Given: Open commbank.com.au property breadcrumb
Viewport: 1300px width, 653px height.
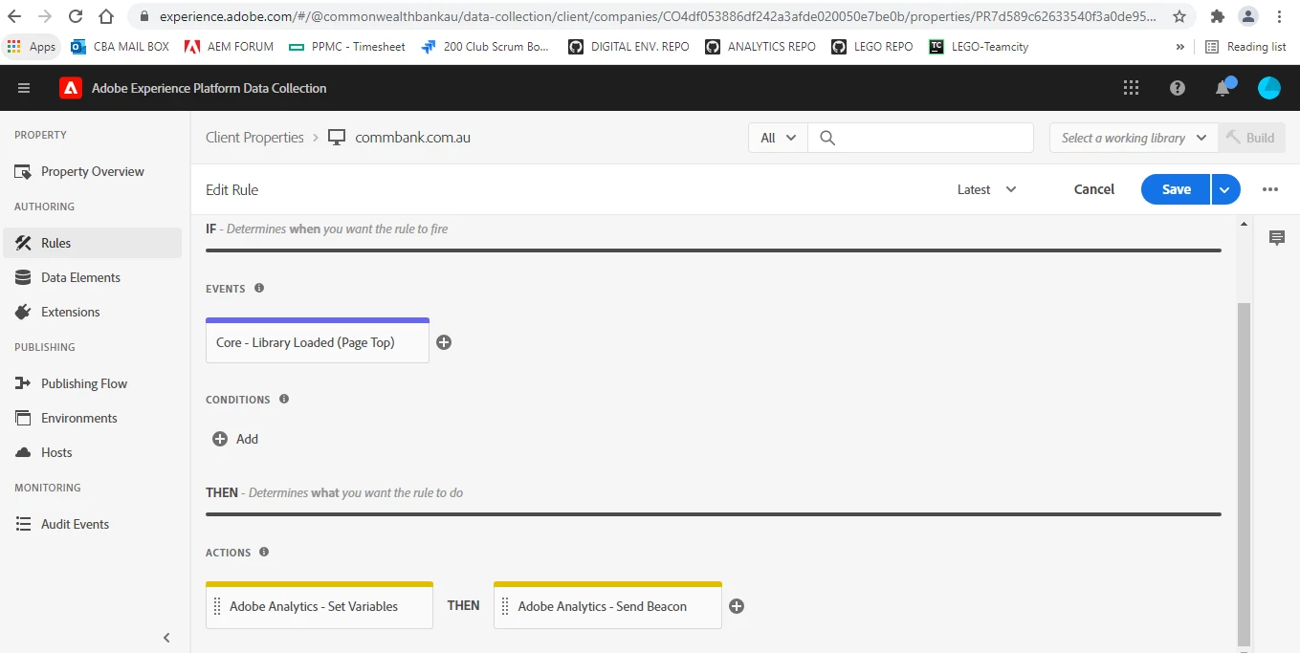Looking at the screenshot, I should click(412, 138).
